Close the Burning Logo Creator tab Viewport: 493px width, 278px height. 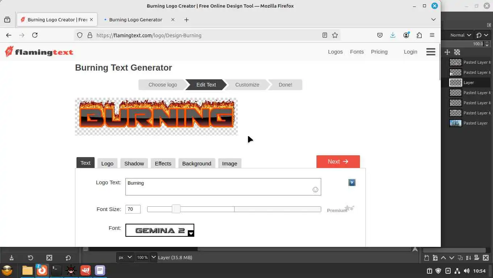click(x=92, y=20)
